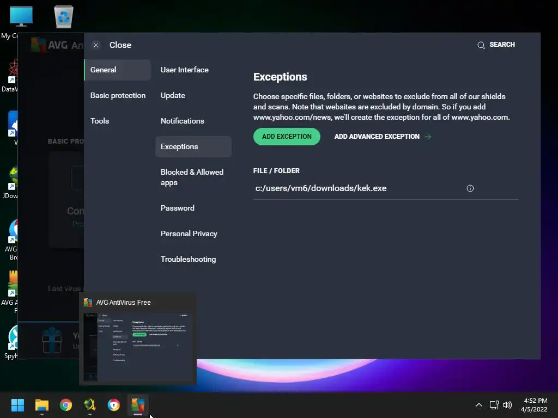Click the gift box icon in AVG window
558x418 pixels.
[52, 340]
